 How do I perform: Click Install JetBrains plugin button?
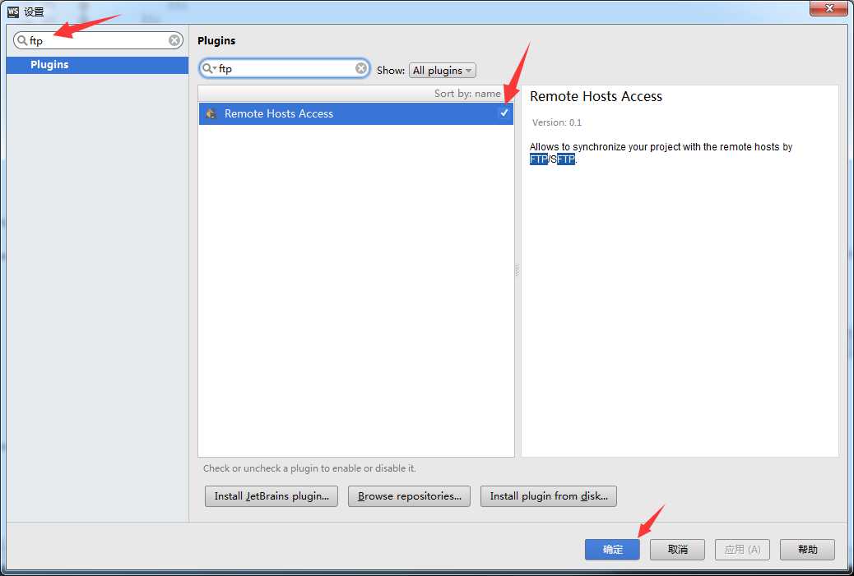point(272,496)
